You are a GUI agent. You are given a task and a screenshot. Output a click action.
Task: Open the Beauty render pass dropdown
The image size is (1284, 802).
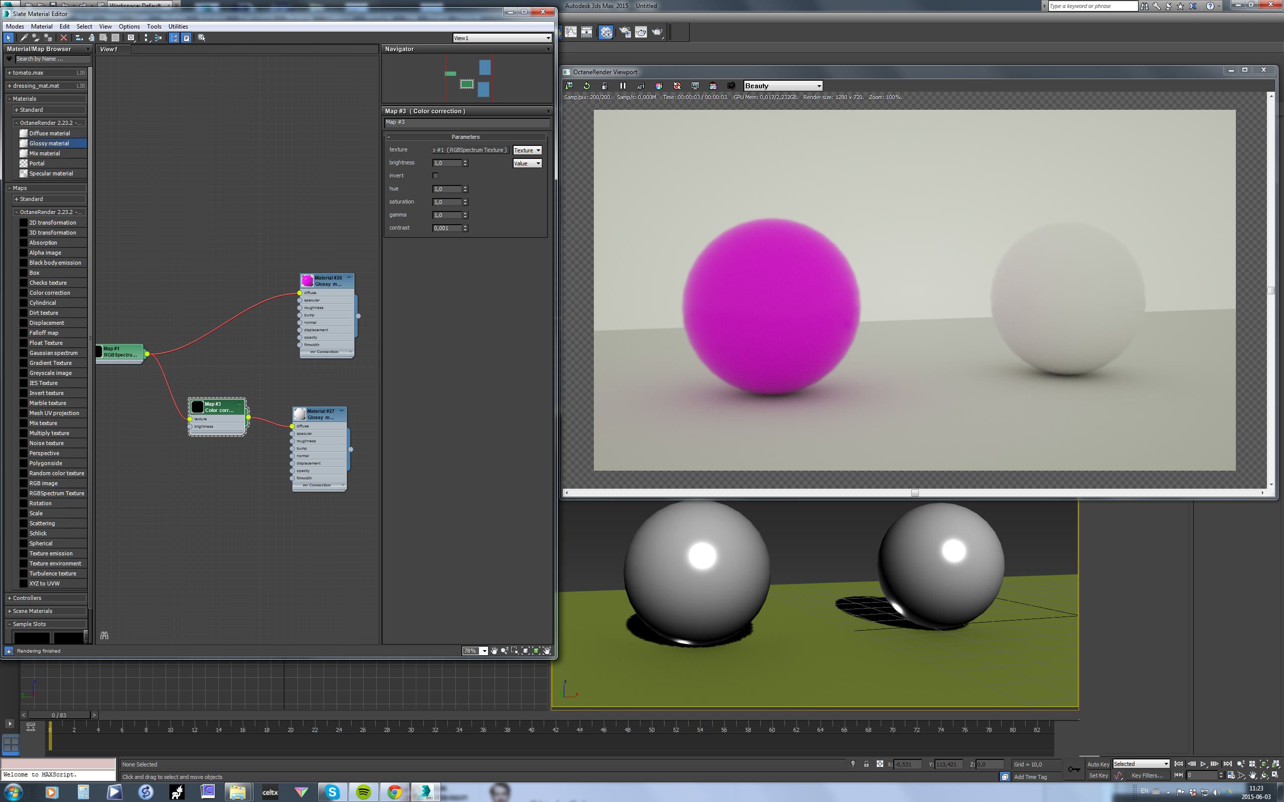coord(782,86)
